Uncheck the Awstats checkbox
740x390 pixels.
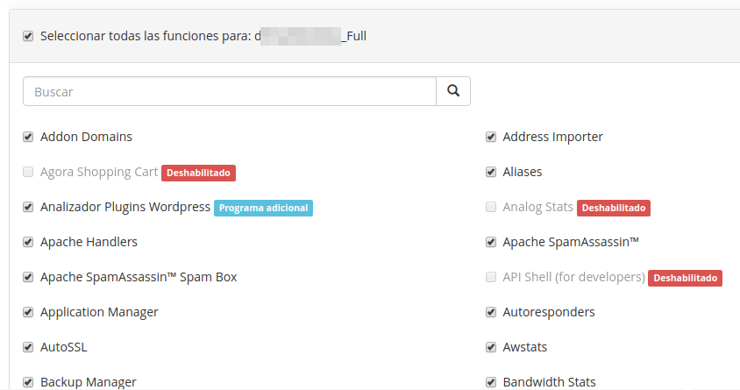click(x=491, y=347)
